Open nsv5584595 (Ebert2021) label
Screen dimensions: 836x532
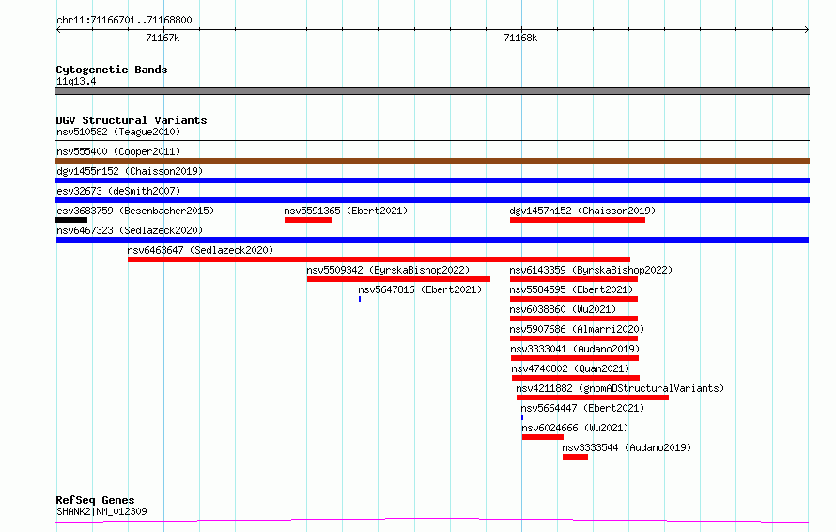point(571,289)
